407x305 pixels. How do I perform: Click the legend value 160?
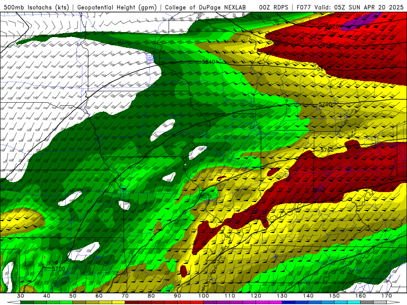361,296
